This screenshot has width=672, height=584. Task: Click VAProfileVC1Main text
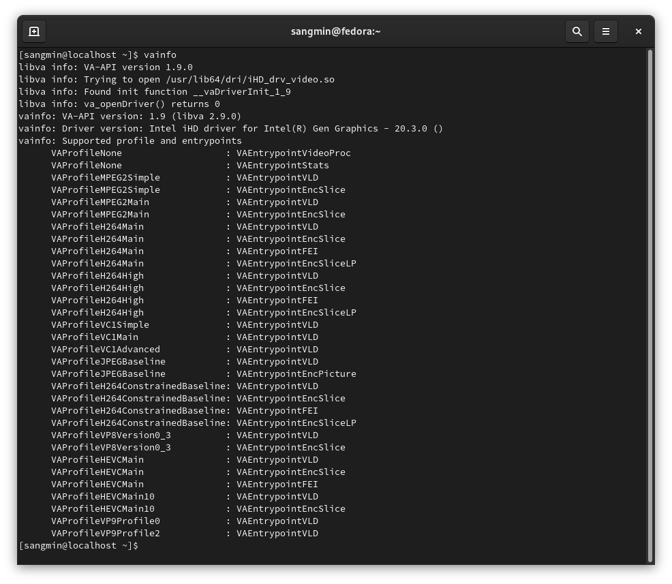coord(95,337)
